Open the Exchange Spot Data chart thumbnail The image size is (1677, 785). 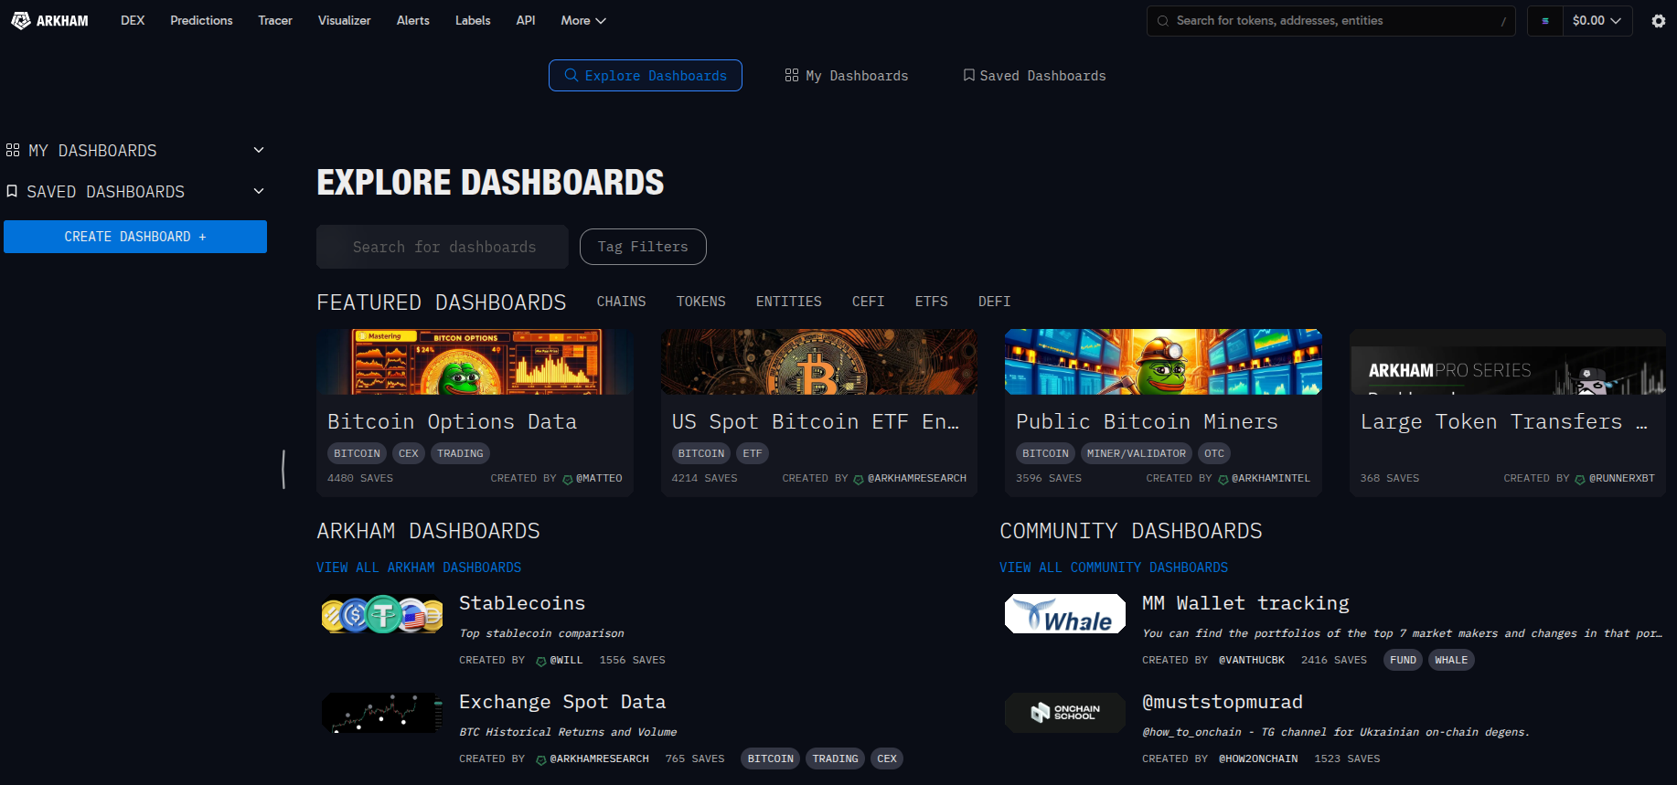pos(382,713)
